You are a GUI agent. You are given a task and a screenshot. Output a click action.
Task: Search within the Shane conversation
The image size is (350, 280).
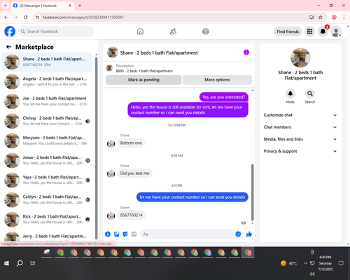(310, 94)
